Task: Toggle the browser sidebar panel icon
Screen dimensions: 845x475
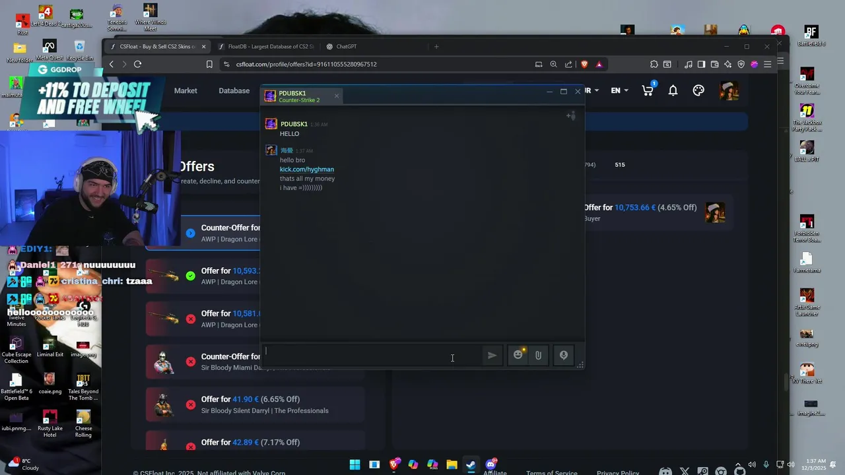Action: pos(701,64)
